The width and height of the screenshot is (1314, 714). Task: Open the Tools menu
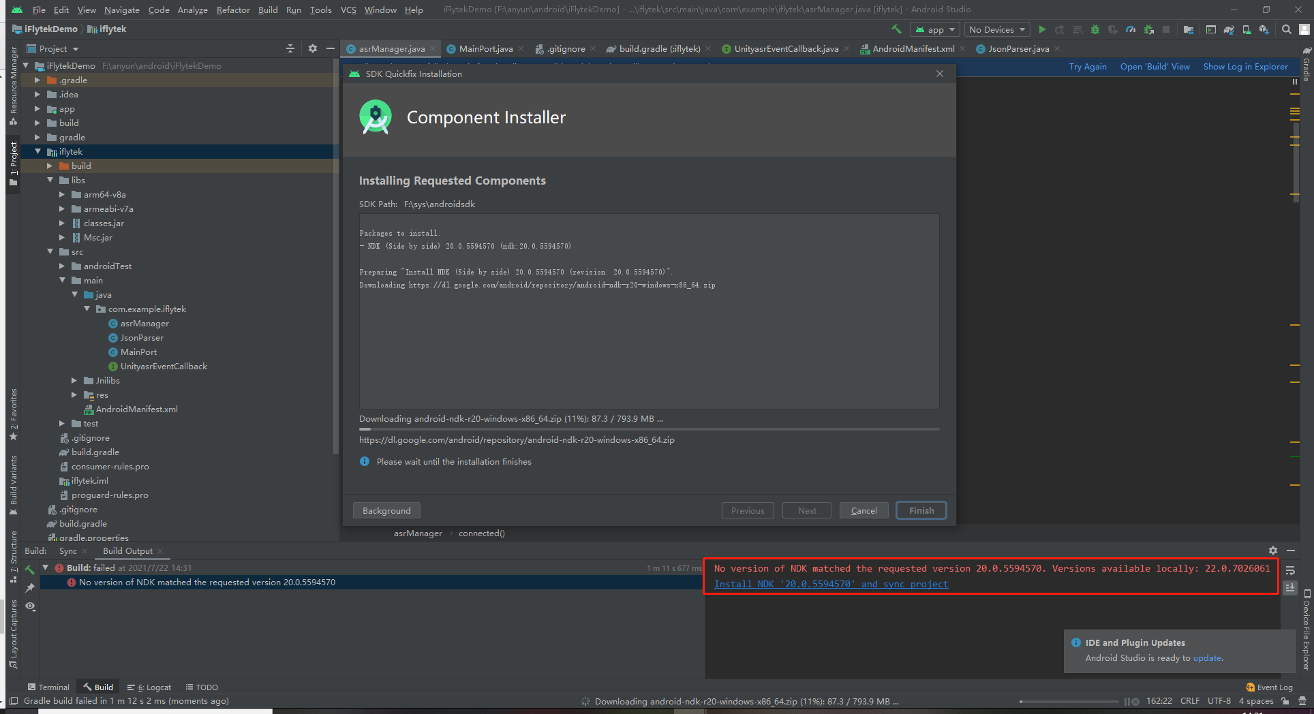tap(320, 10)
